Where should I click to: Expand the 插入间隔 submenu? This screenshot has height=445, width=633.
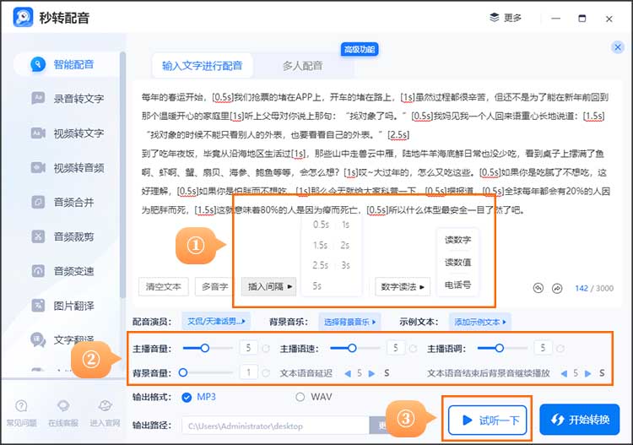[x=269, y=287]
